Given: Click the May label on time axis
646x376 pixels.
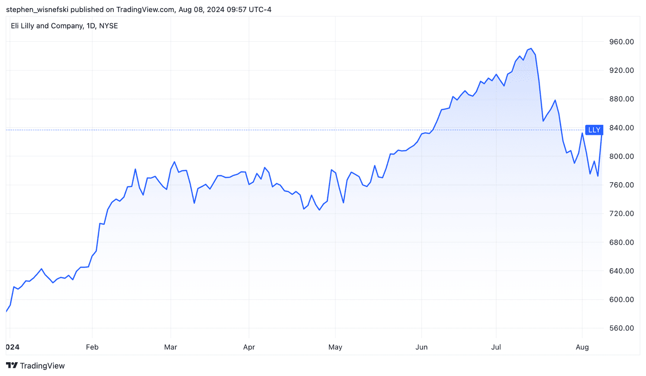Looking at the screenshot, I should pos(335,347).
